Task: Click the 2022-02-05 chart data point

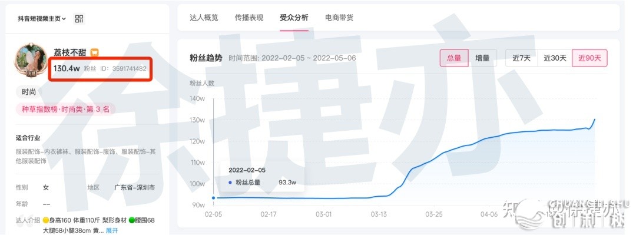Action: [x=213, y=198]
